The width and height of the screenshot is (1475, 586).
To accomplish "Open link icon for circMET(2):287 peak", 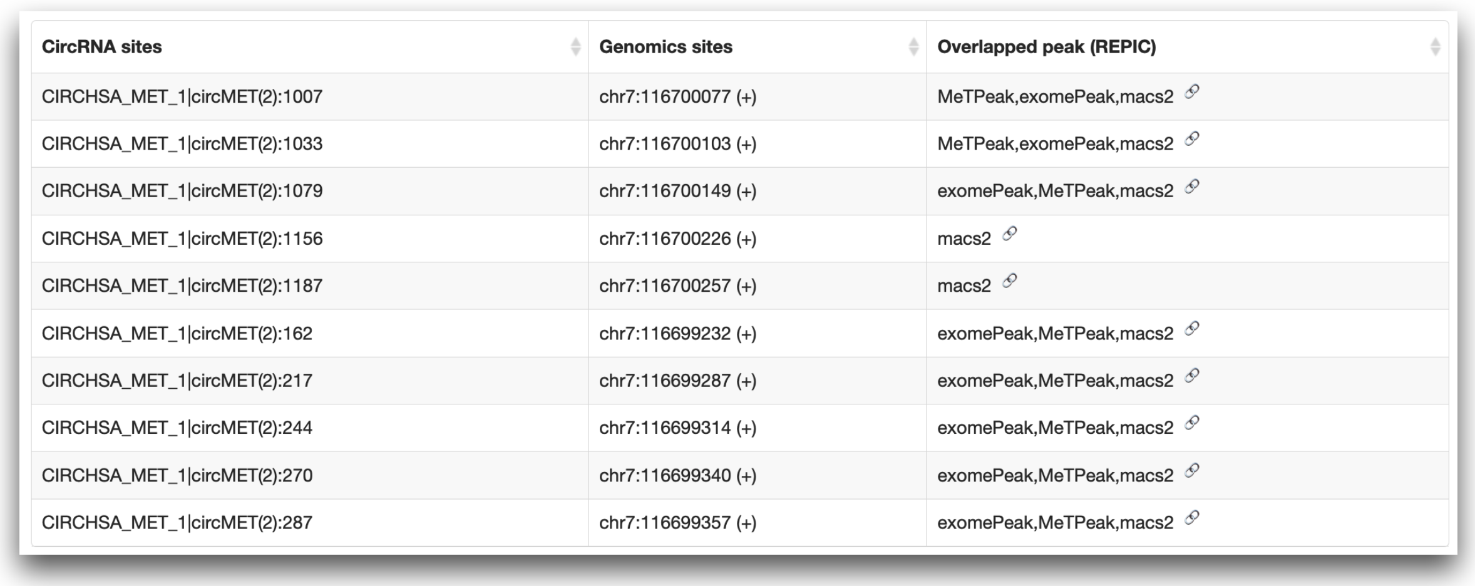I will [x=1192, y=517].
